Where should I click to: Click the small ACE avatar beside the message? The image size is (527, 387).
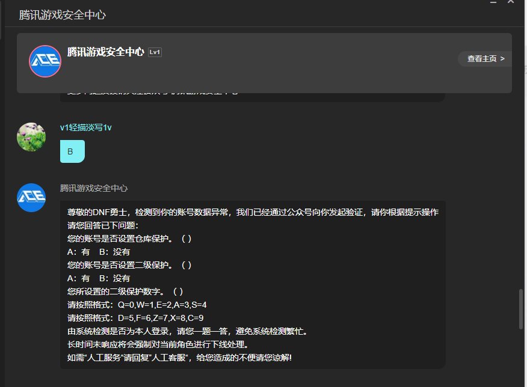pos(31,198)
